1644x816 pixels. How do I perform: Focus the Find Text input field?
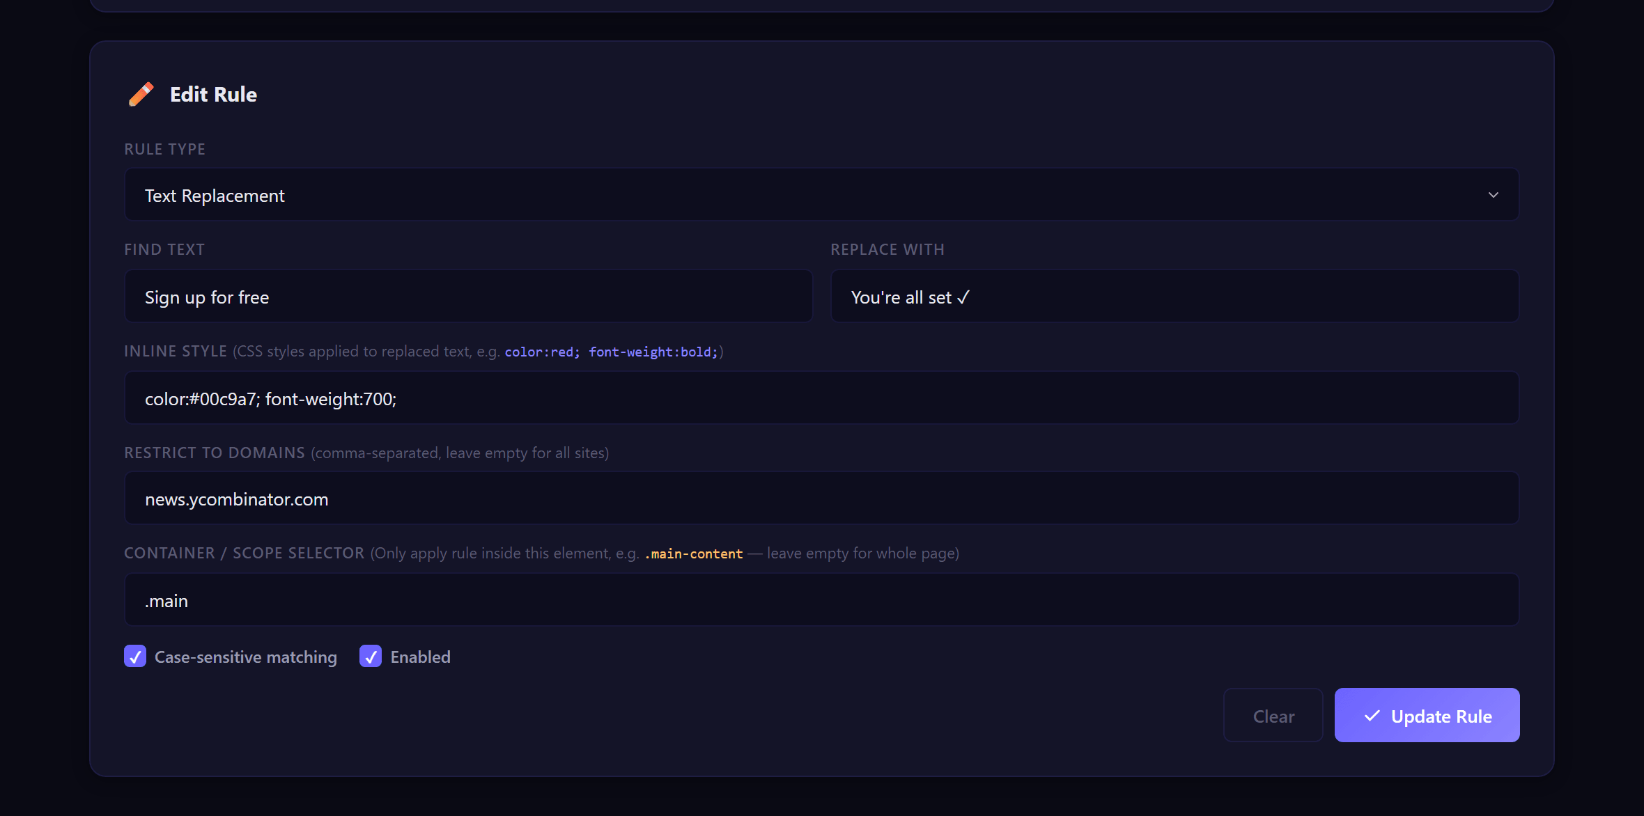click(x=469, y=297)
